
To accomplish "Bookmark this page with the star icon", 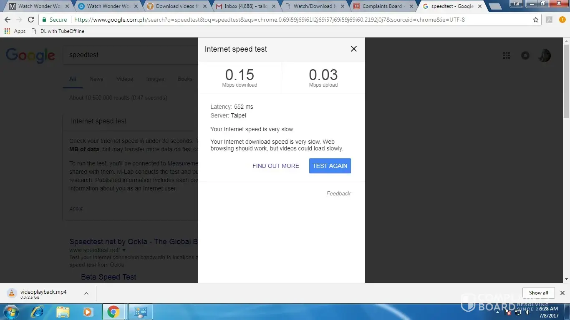I will tap(536, 20).
